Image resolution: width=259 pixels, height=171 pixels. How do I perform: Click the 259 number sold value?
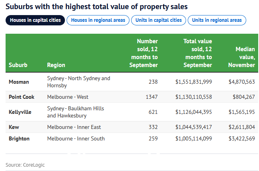(153, 138)
